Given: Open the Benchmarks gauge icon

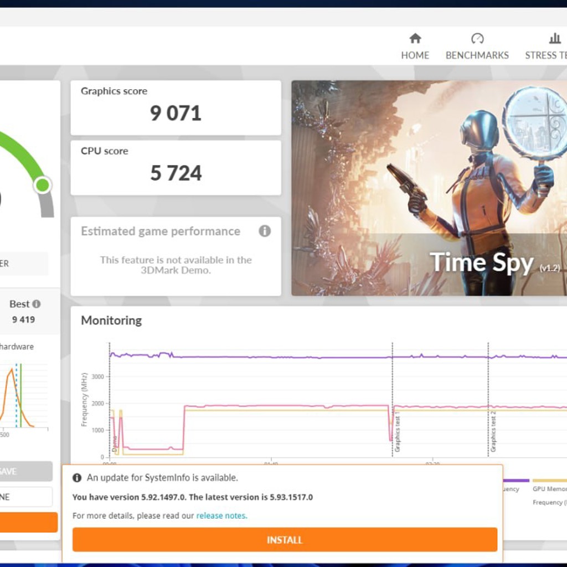Looking at the screenshot, I should pyautogui.click(x=477, y=38).
